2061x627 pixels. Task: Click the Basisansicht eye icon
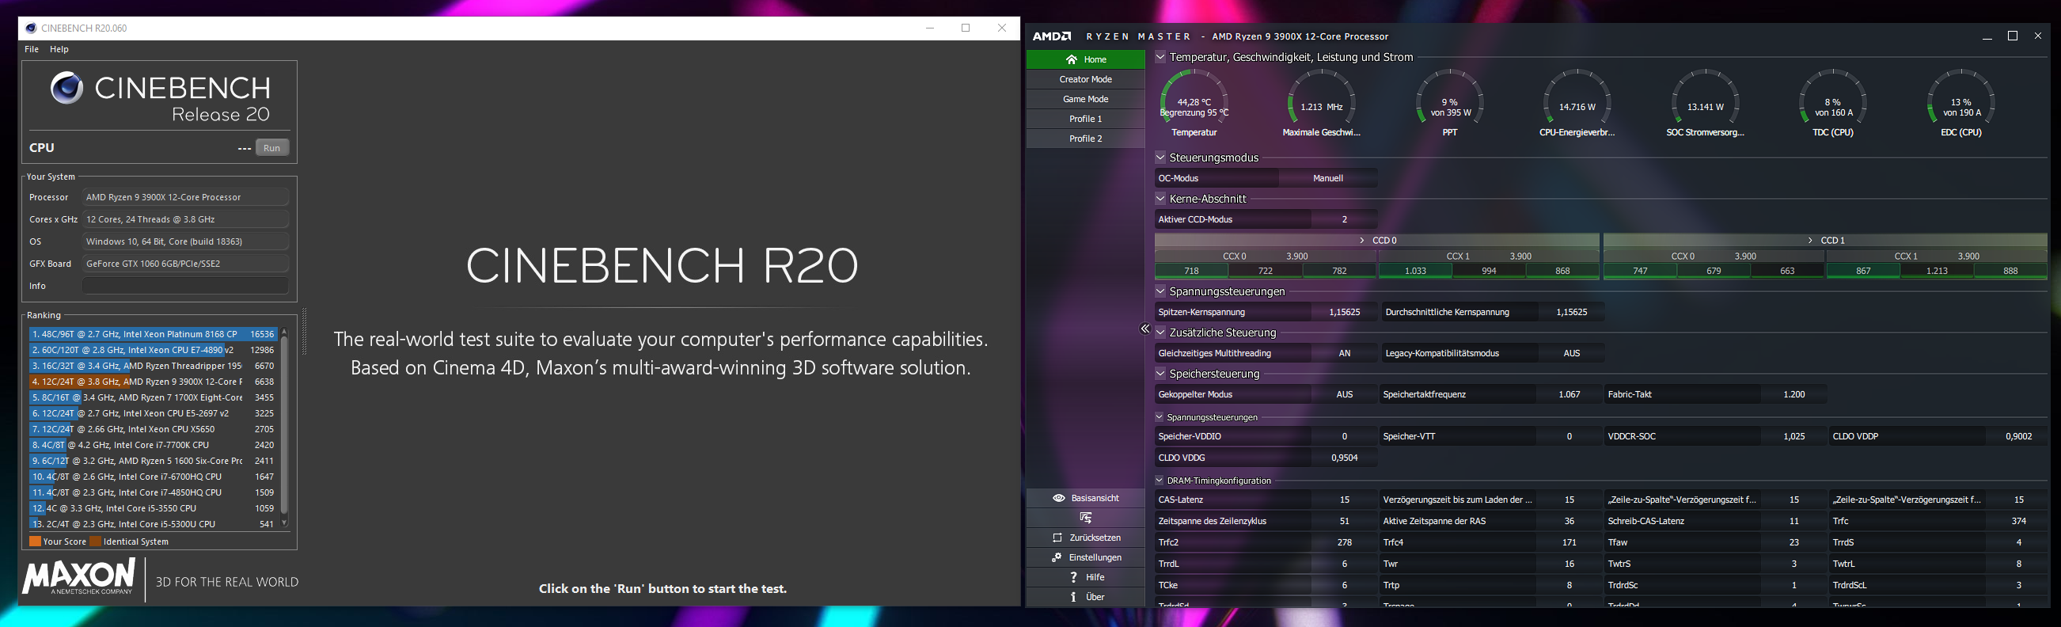click(1058, 498)
